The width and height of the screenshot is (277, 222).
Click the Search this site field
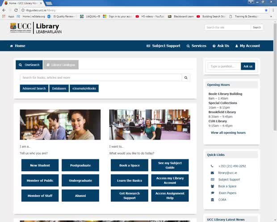[227, 27]
